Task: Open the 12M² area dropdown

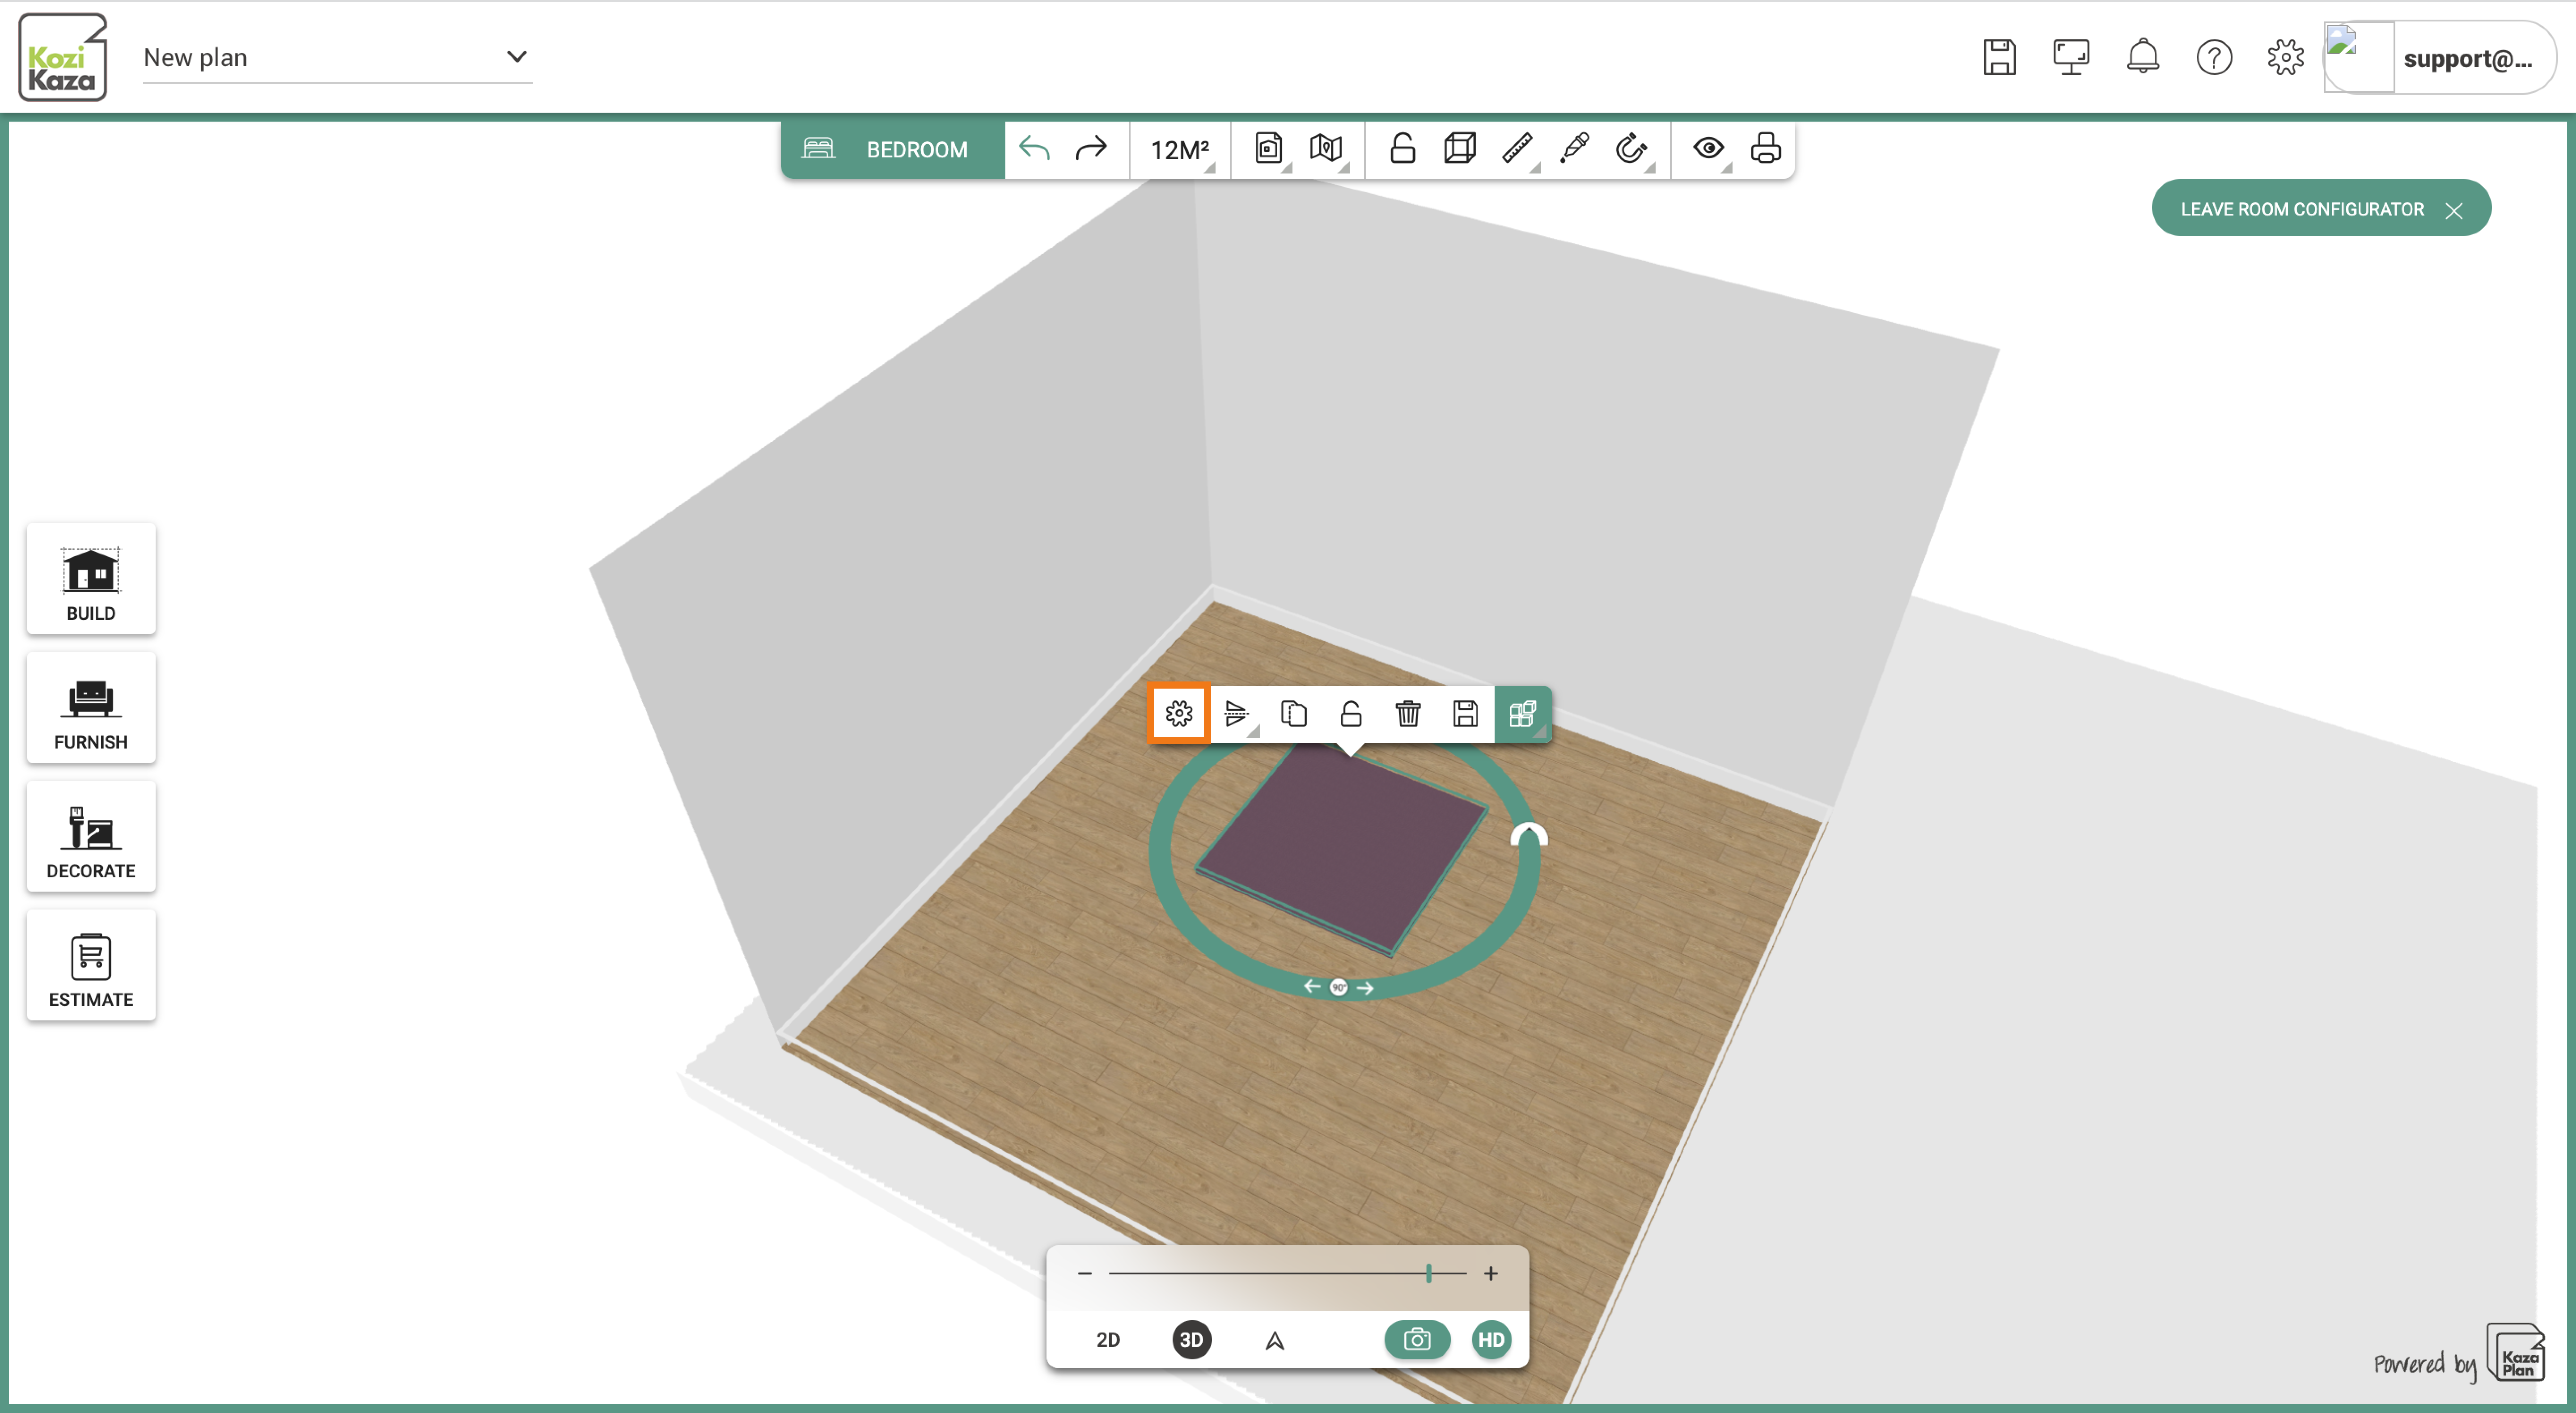Action: pyautogui.click(x=1181, y=150)
